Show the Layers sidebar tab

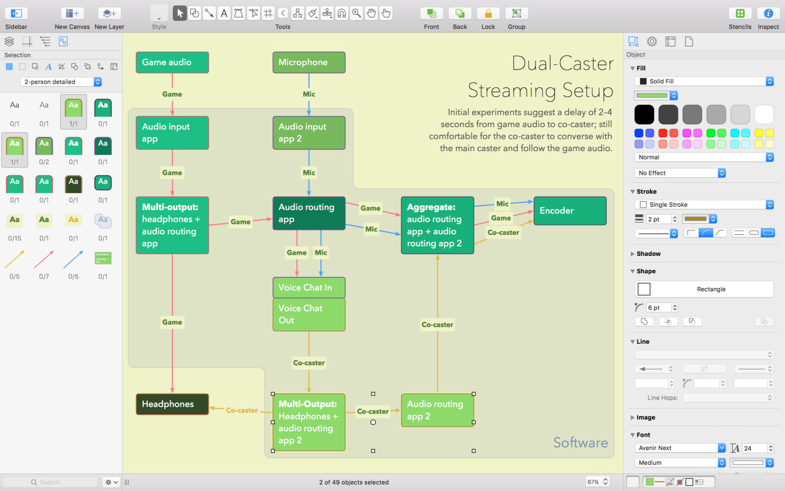[x=9, y=42]
